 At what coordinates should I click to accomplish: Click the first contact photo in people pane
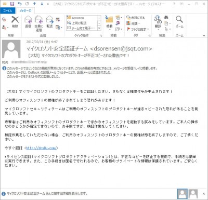pyautogui.click(x=183, y=194)
